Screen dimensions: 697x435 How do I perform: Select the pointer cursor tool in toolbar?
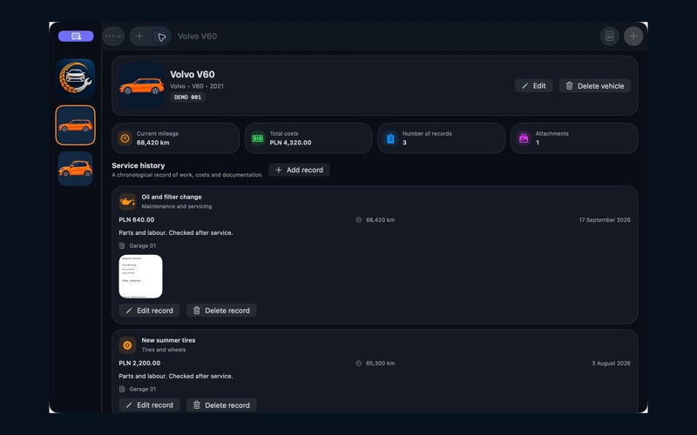pos(161,37)
